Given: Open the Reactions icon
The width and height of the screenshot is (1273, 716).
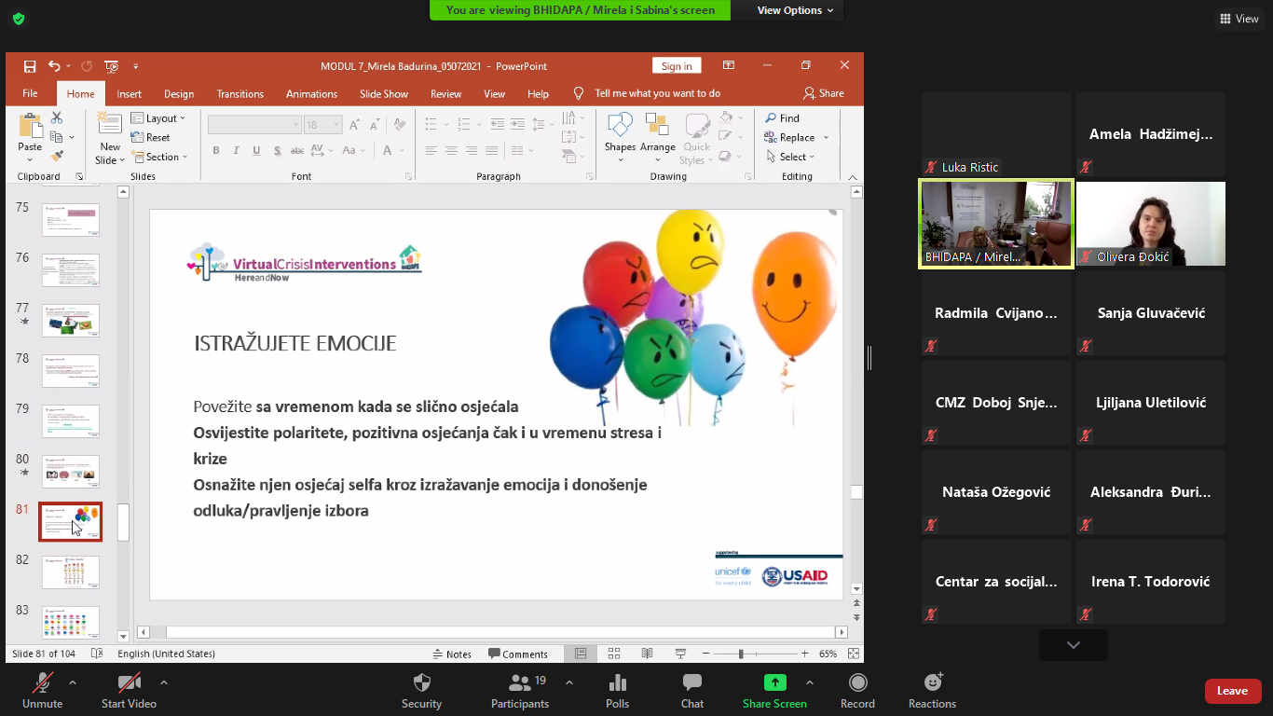Looking at the screenshot, I should tap(932, 682).
